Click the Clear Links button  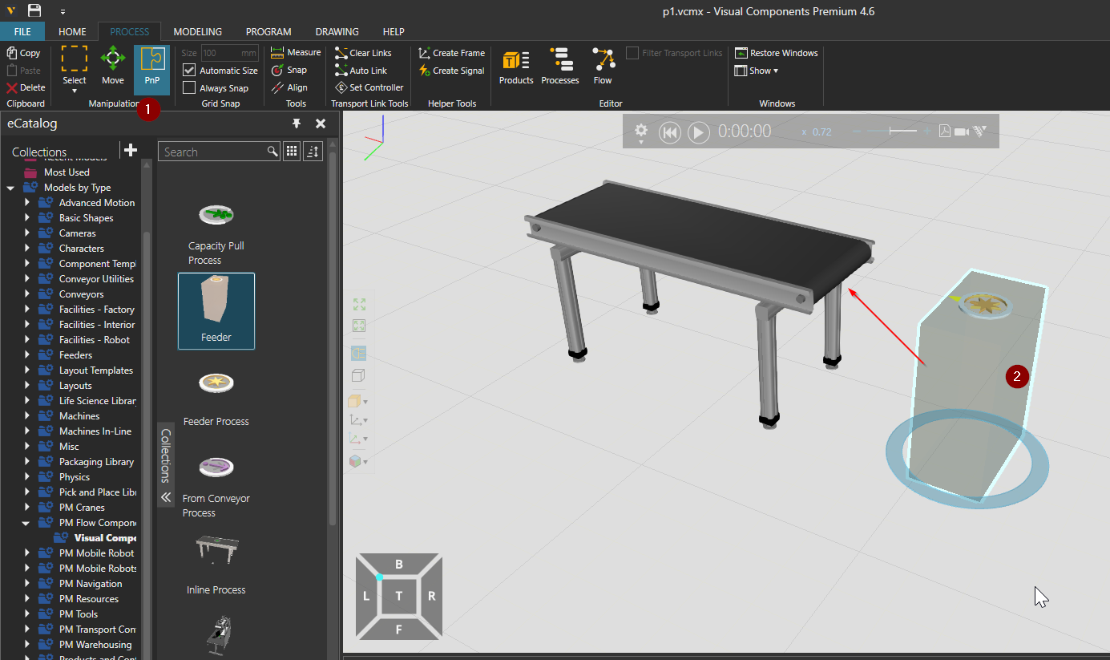[x=363, y=52]
